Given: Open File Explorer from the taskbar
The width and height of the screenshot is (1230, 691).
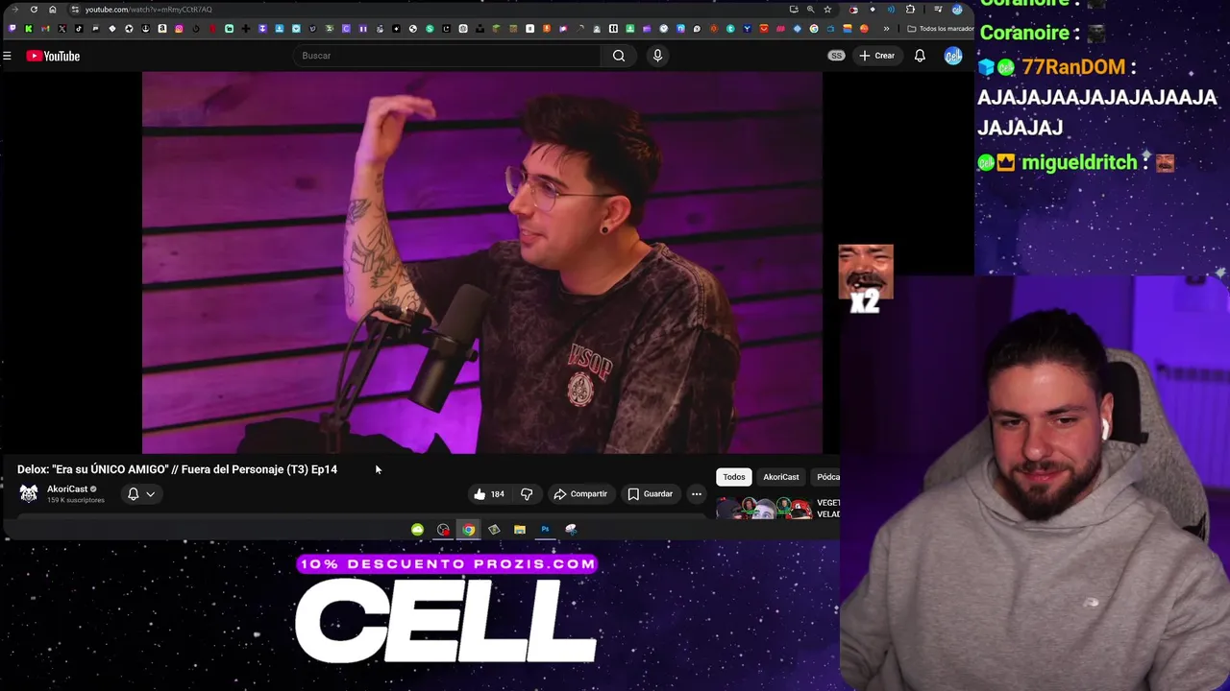Looking at the screenshot, I should pyautogui.click(x=520, y=530).
